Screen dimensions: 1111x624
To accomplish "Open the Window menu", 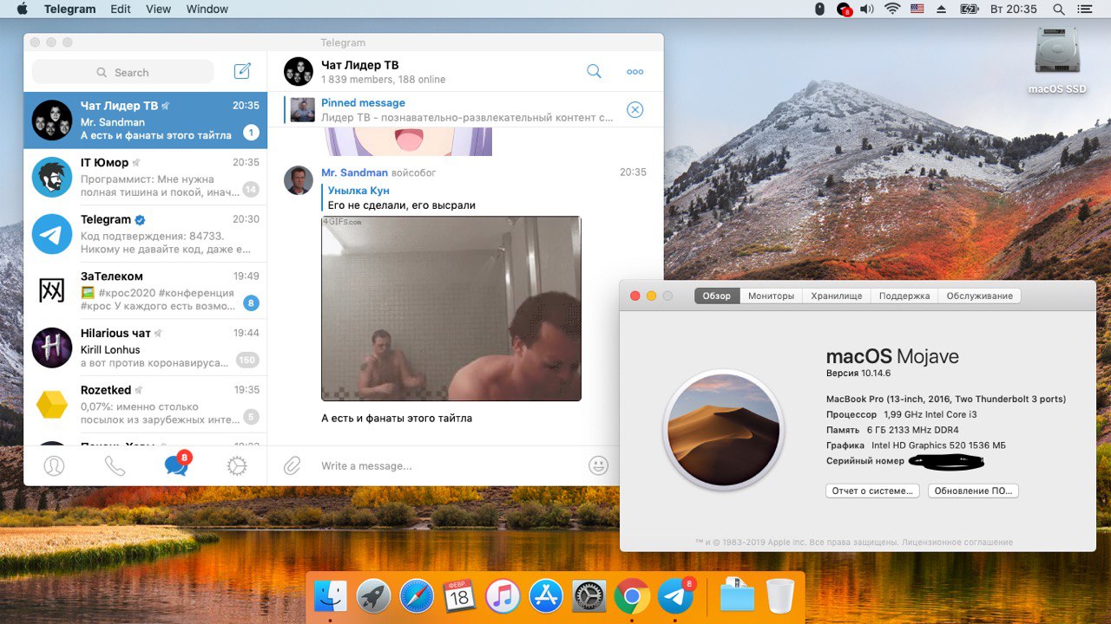I will pyautogui.click(x=207, y=9).
